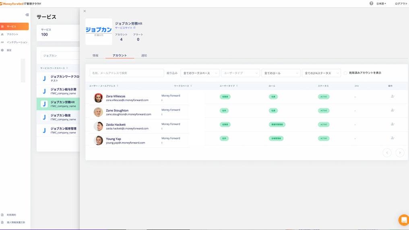Click the user action icon for Young Yap
Screen dimensions: 409x230
(392, 138)
